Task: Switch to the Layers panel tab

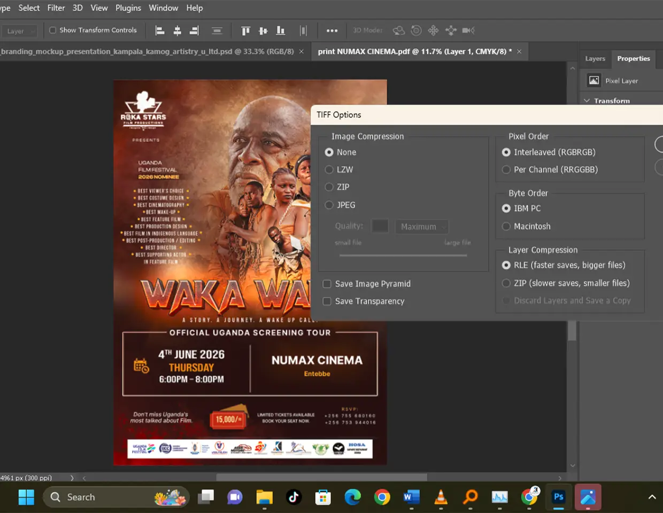Action: pyautogui.click(x=595, y=59)
